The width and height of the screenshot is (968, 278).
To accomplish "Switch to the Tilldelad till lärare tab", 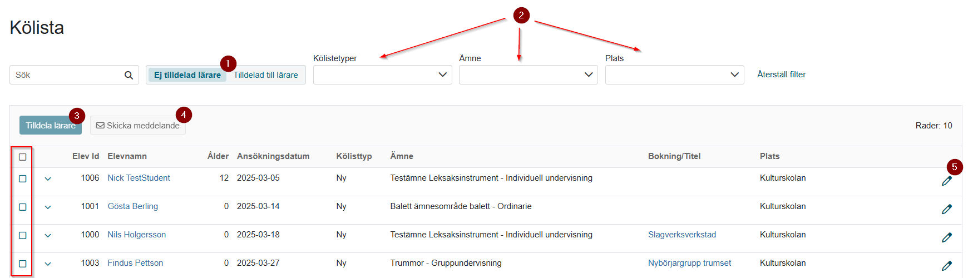I will pyautogui.click(x=265, y=75).
